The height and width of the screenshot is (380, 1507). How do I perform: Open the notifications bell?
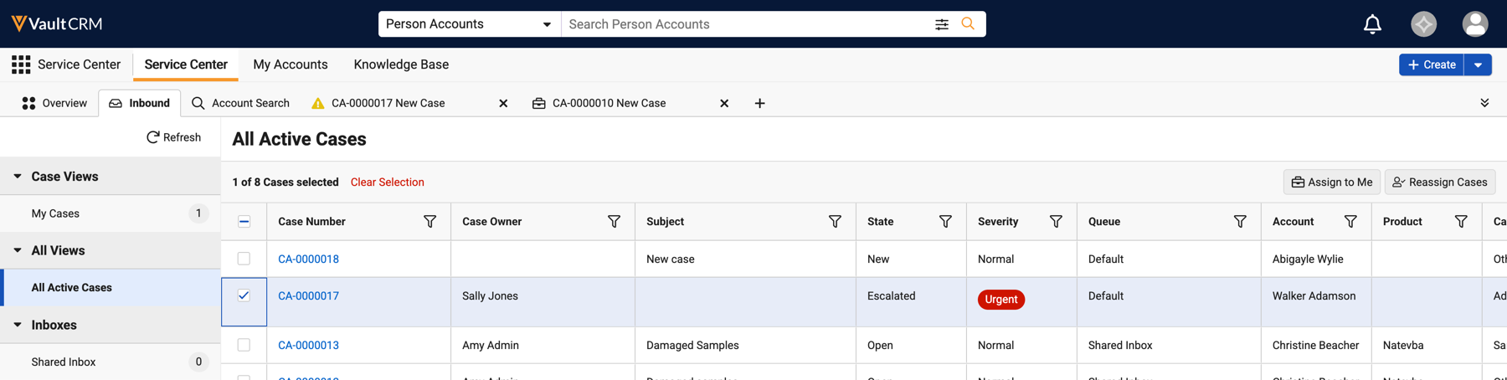tap(1372, 24)
